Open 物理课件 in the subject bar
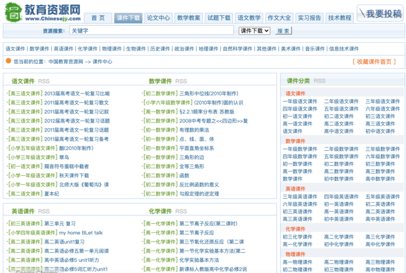This screenshot has width=406, height=273. 112,49
